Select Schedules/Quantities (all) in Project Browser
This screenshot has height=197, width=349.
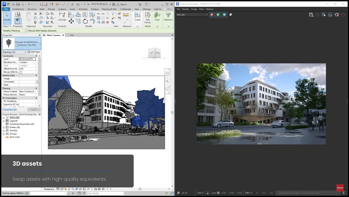pos(22,124)
